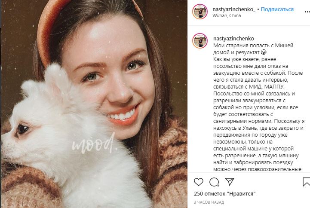
Task: Open the header profile avatar of nastyazinchenko_
Action: 200,12
